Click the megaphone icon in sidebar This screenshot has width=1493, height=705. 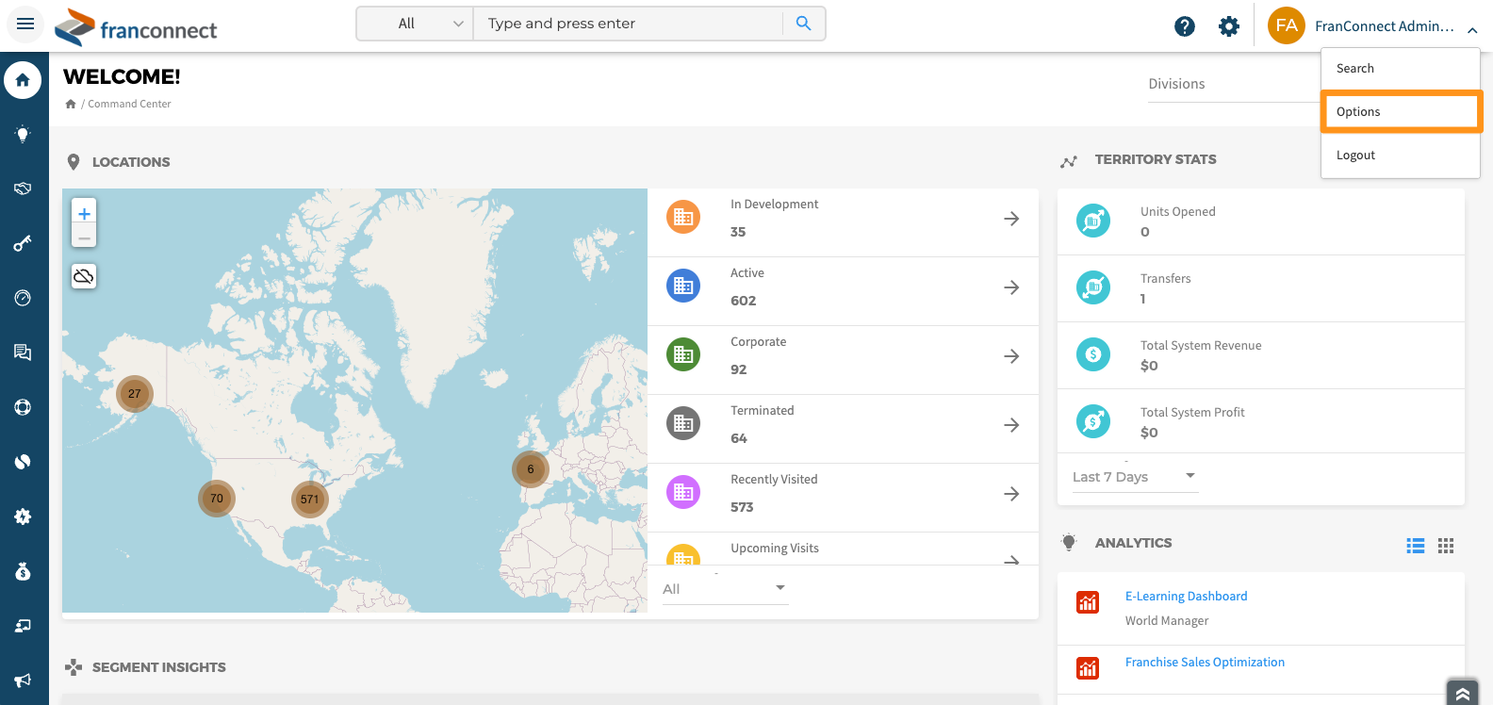pyautogui.click(x=23, y=680)
